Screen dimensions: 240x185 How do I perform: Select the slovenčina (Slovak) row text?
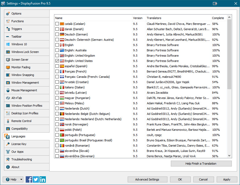77,151
